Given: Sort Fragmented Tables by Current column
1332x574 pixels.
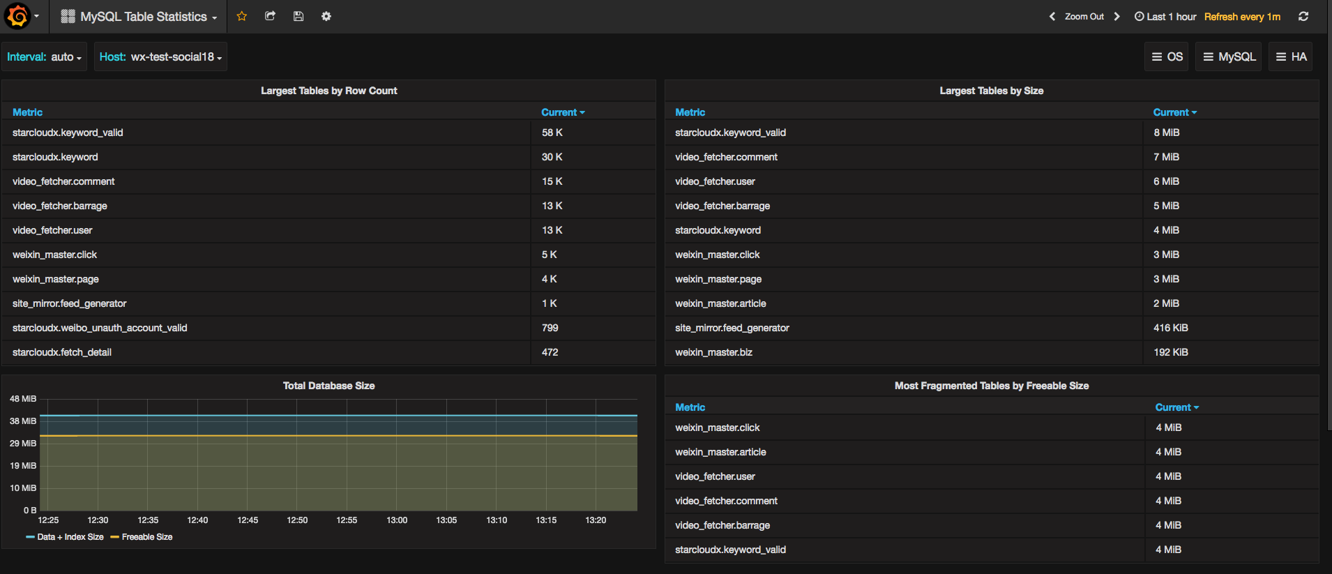Looking at the screenshot, I should (x=1177, y=407).
